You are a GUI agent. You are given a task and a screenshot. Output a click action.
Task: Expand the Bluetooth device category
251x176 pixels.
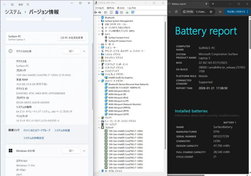[x=99, y=18]
